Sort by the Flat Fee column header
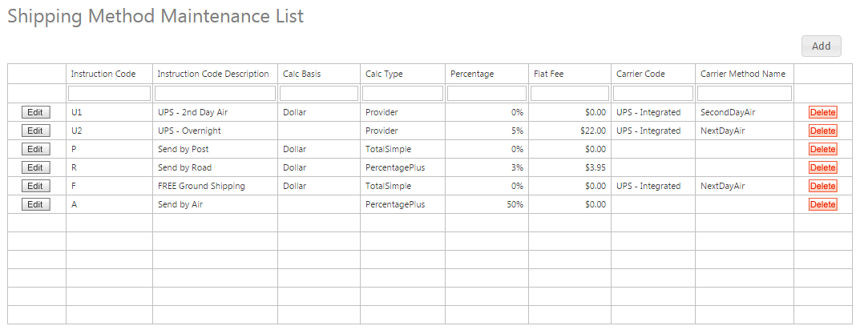The width and height of the screenshot is (860, 334). coord(548,74)
